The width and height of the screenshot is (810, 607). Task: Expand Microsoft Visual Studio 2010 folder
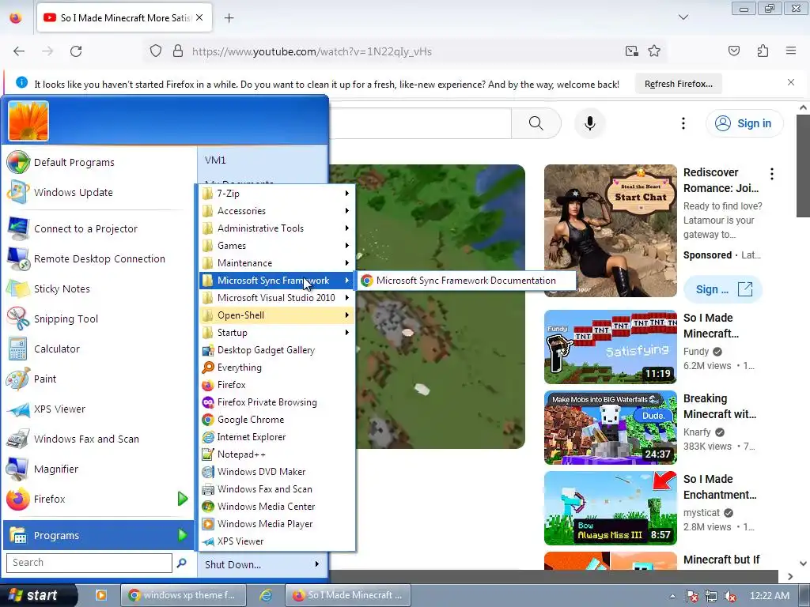(x=277, y=298)
